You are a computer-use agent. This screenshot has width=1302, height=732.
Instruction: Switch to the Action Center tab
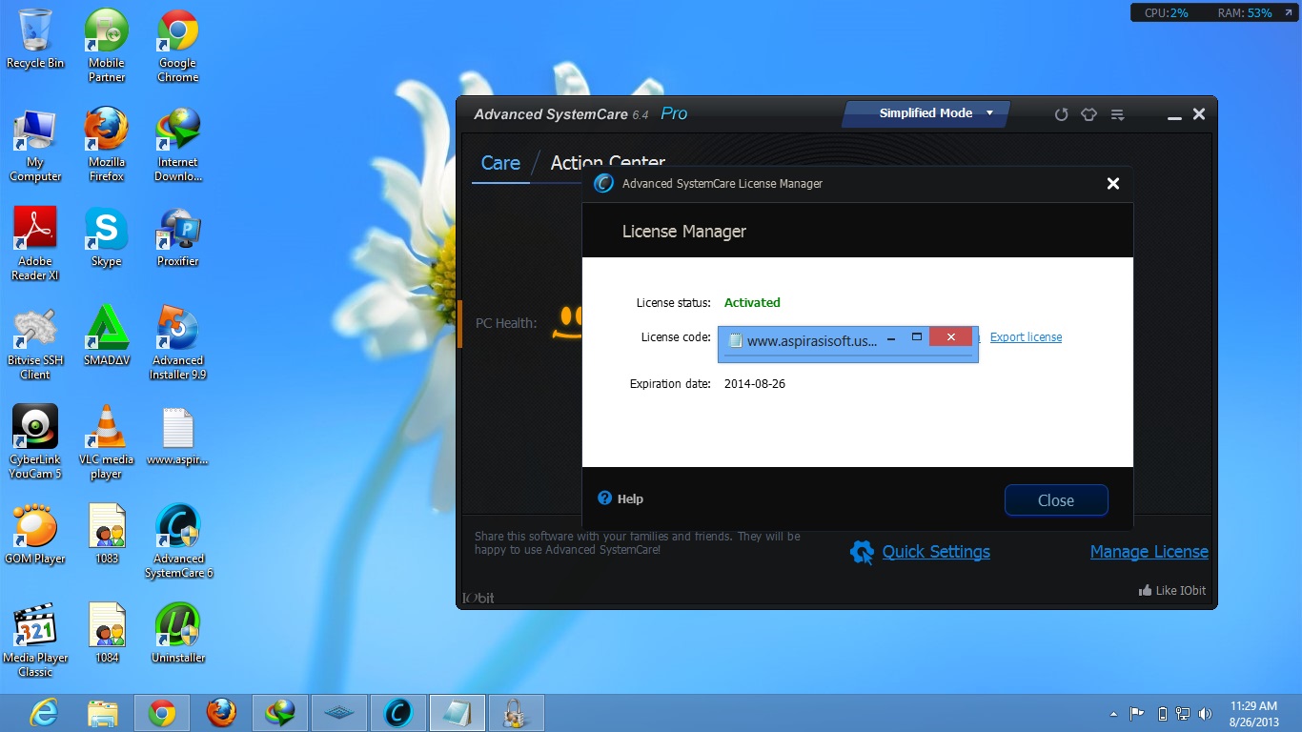click(x=607, y=163)
